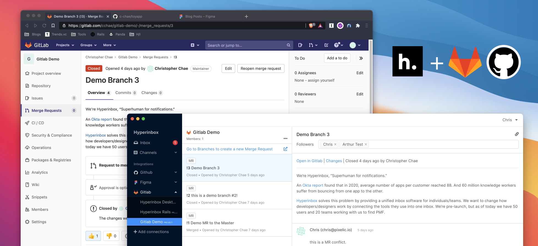Image resolution: width=538 pixels, height=246 pixels.
Task: Click Reopen merge request button
Action: tap(260, 68)
